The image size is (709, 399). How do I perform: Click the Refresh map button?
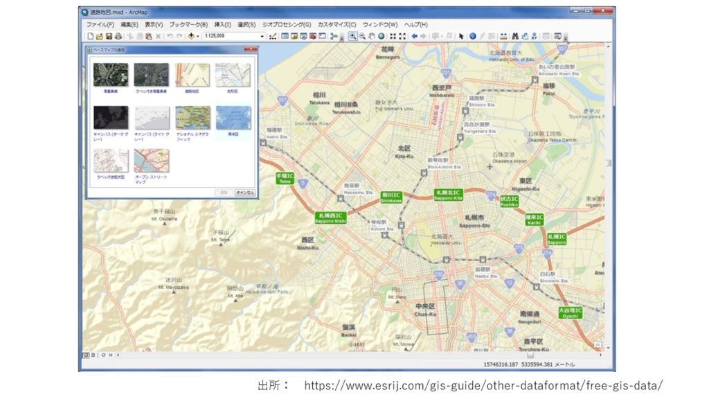point(104,355)
